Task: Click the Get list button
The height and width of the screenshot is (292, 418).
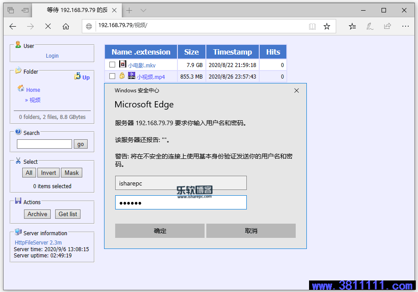Action: pyautogui.click(x=68, y=214)
